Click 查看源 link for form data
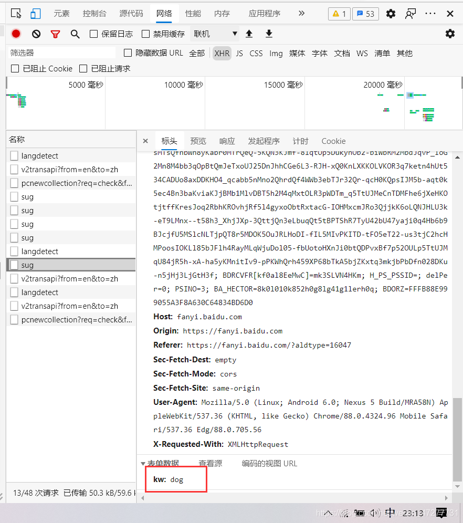 [211, 463]
